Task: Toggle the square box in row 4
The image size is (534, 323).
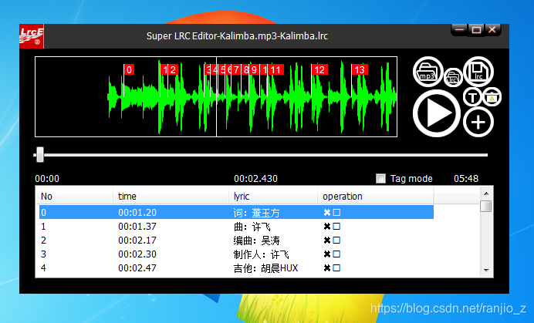Action: coord(336,267)
